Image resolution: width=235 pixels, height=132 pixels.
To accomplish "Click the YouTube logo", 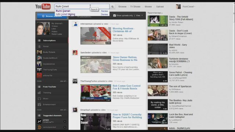I will click(x=43, y=7).
